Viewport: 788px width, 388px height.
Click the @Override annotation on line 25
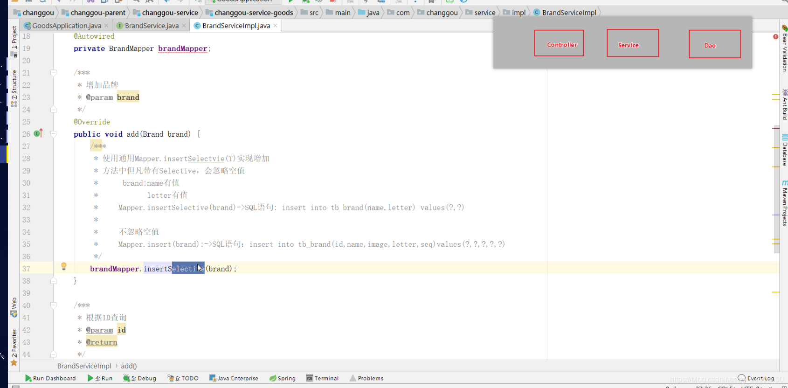[x=92, y=122]
